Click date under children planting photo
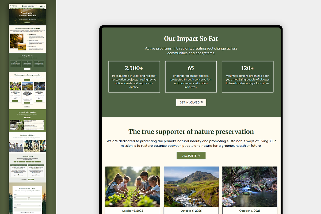 coord(132,211)
